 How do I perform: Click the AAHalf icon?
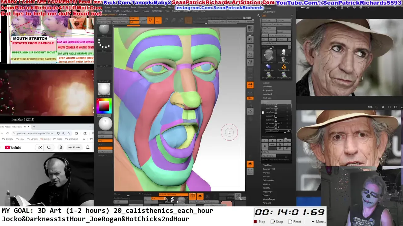(x=250, y=62)
